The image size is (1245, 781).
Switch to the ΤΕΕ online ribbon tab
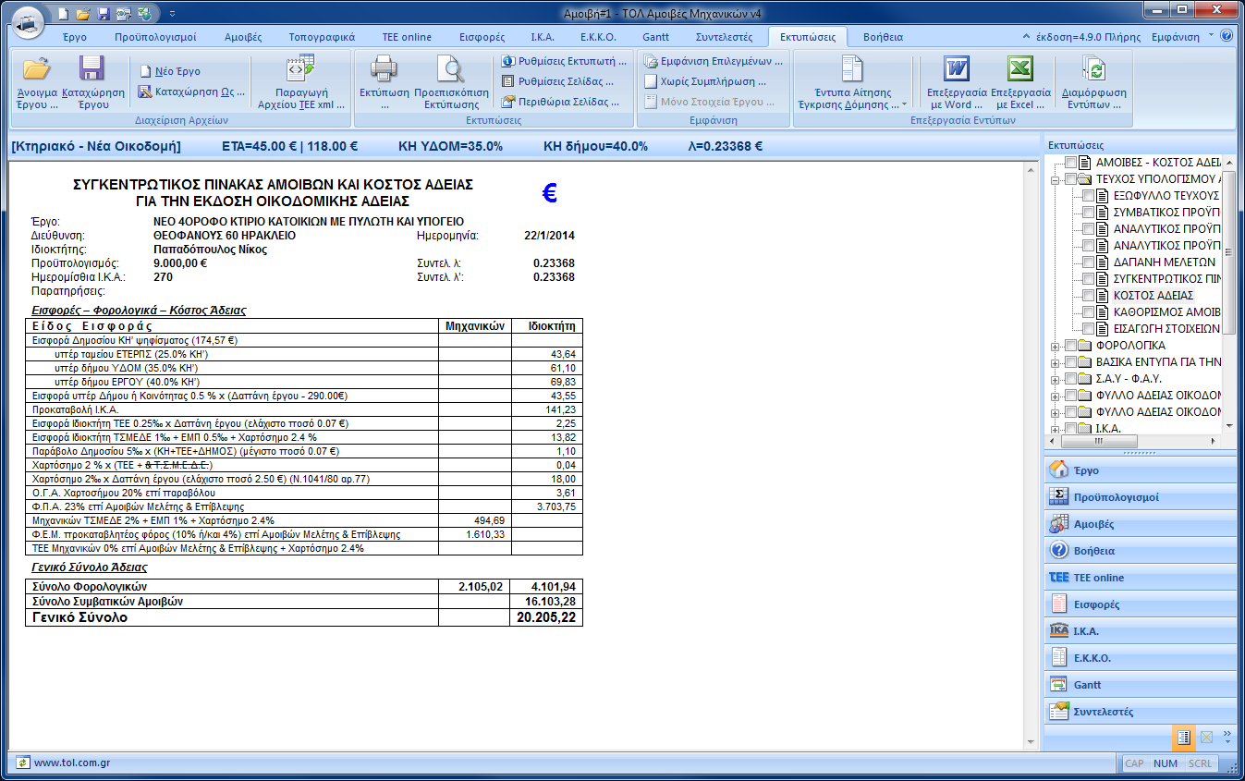click(x=407, y=37)
